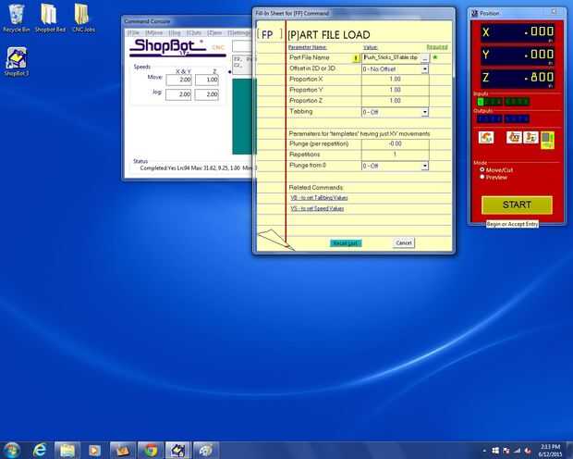Open the Plunge from 0 dropdown

(424, 166)
